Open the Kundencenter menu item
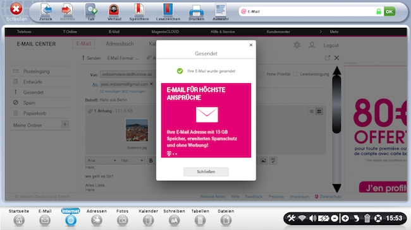 pyautogui.click(x=278, y=32)
